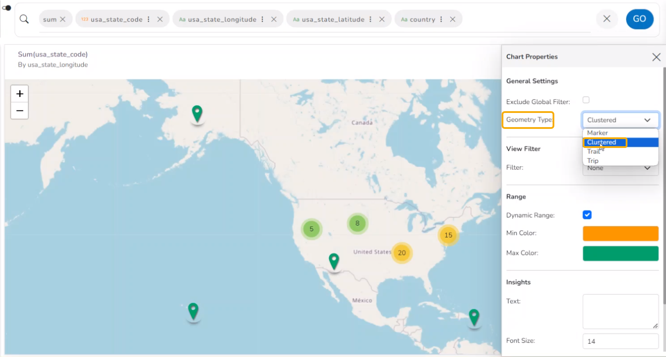Click the Alaska map marker pin
666x357 pixels.
click(197, 113)
